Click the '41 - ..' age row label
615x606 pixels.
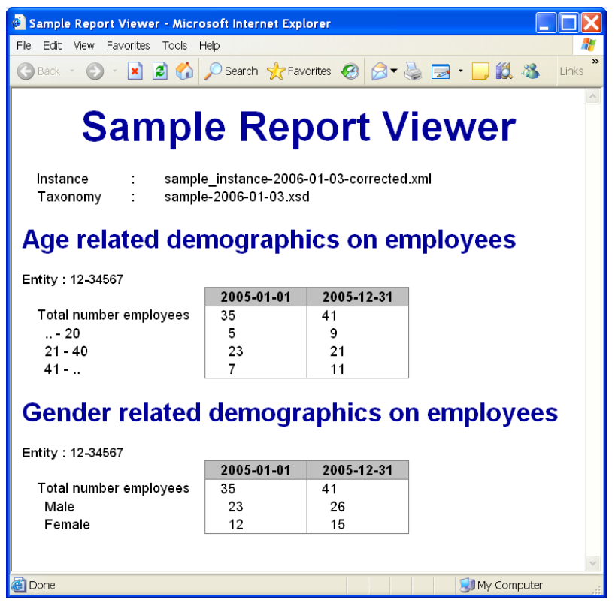click(62, 369)
